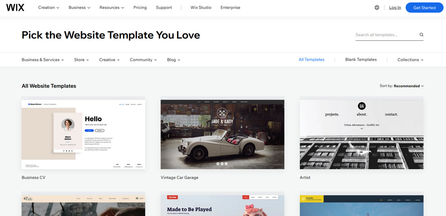Click the Wix logo
This screenshot has width=446, height=216.
click(x=15, y=7)
